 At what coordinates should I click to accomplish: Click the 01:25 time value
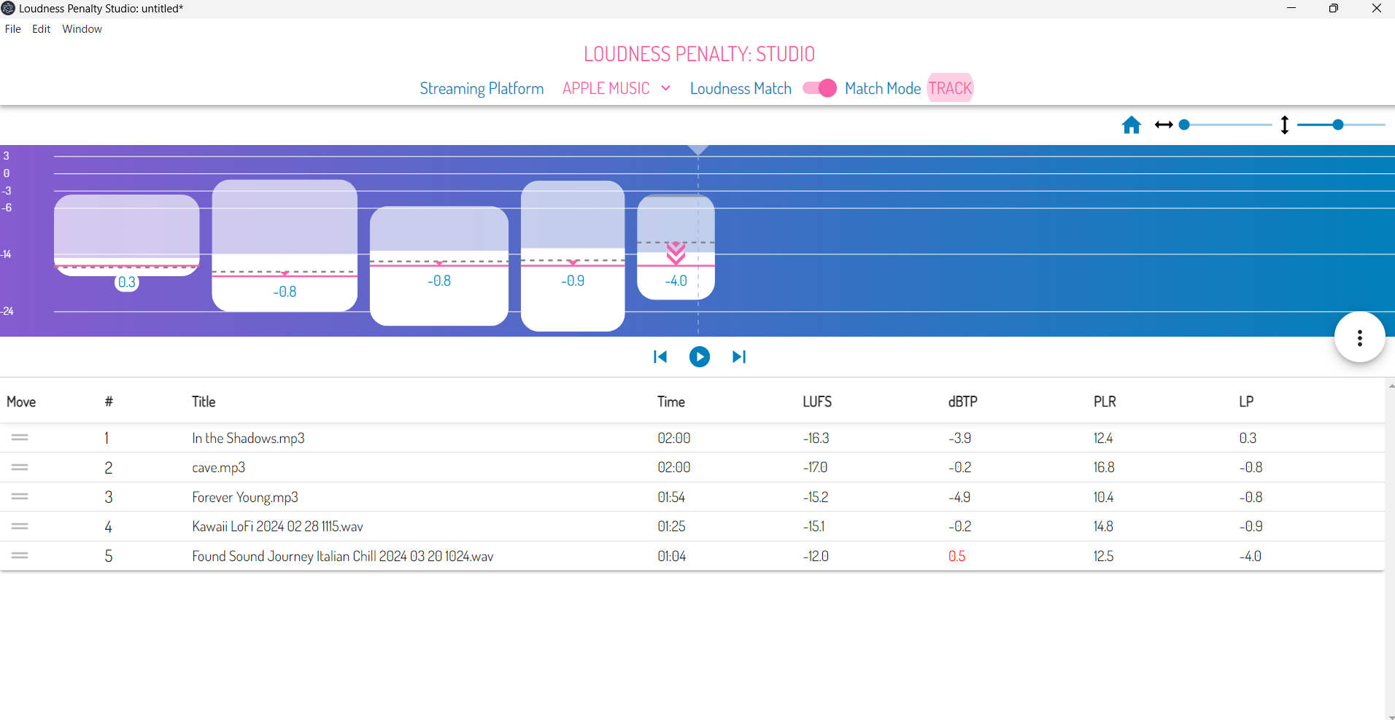click(x=671, y=526)
